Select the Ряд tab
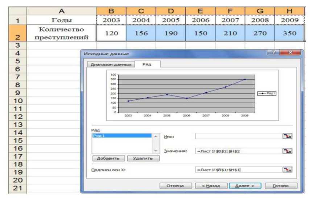Screen dimensions: 313x204 [147, 64]
